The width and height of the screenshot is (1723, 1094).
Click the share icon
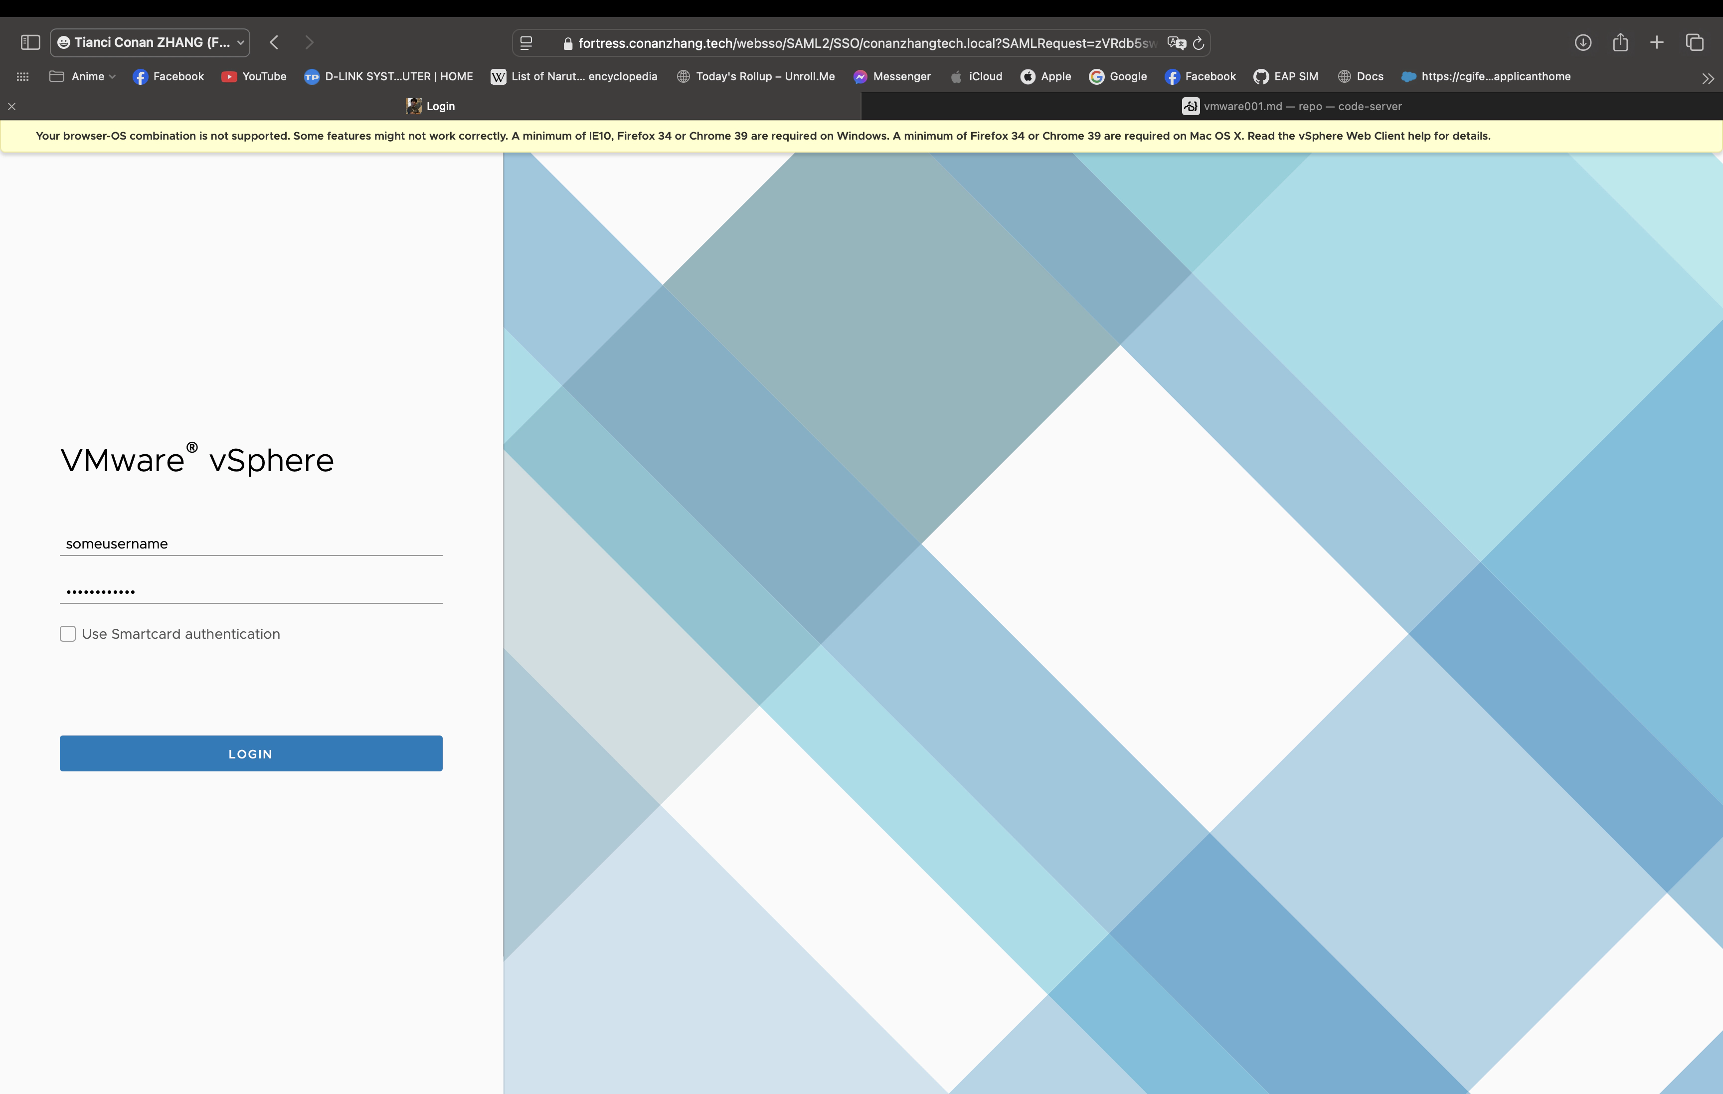pos(1621,42)
